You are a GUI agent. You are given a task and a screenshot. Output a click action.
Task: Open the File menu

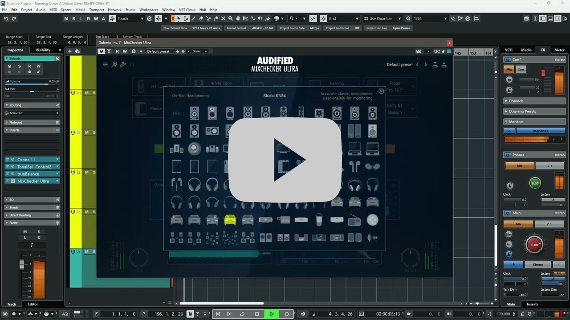pyautogui.click(x=4, y=10)
